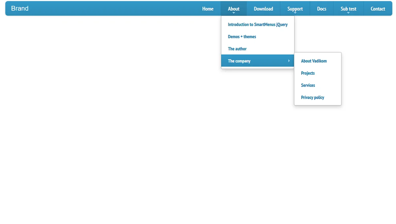Screen dimensions: 396x224
Task: Click the Brand logo text
Action: tap(20, 9)
